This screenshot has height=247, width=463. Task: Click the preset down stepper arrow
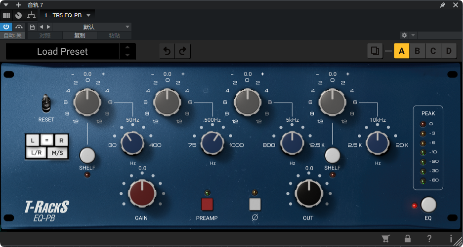(x=127, y=55)
